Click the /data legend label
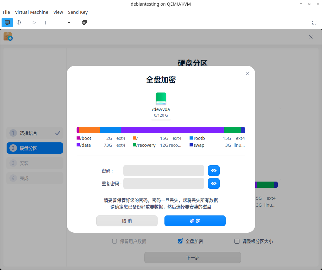The image size is (322, 270). tap(85, 145)
